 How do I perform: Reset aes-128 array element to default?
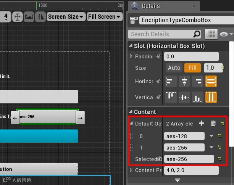click(x=219, y=136)
